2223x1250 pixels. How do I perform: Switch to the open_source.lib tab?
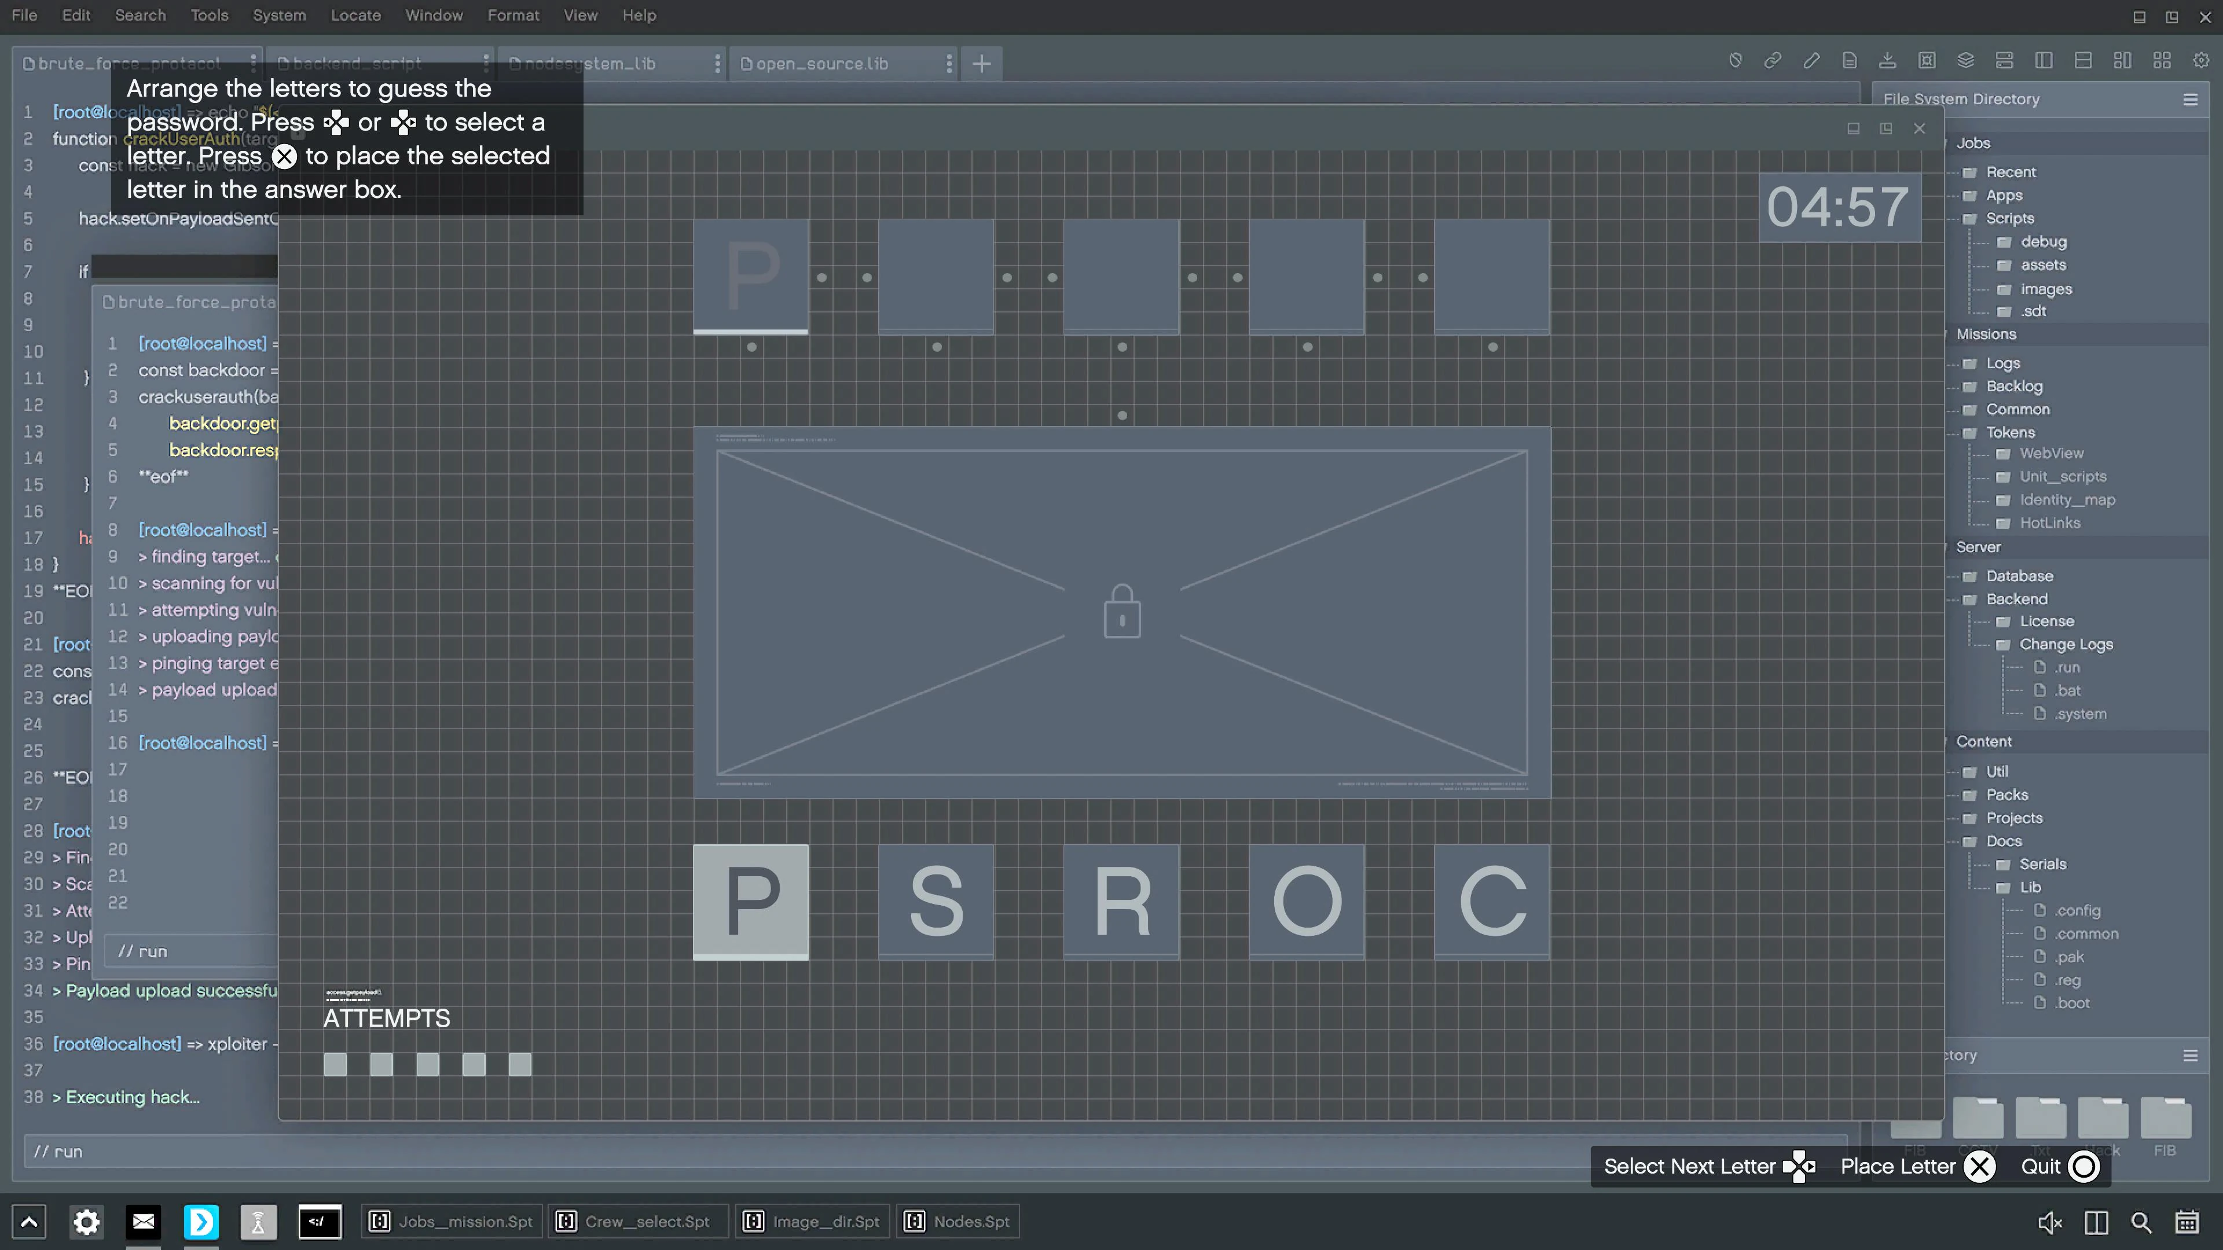821,64
